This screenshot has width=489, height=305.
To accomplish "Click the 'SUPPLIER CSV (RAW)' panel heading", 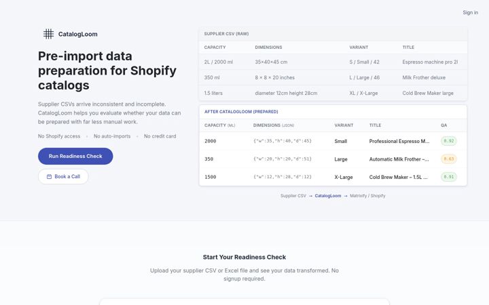I will point(226,34).
